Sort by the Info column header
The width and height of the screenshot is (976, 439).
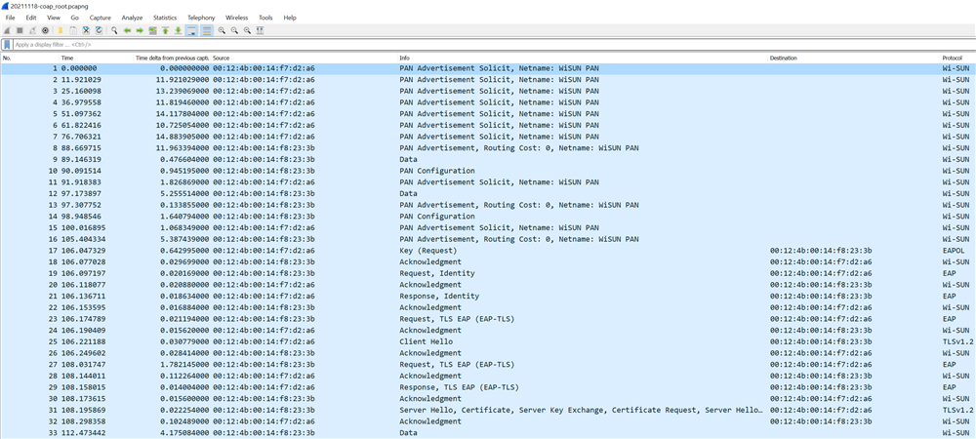tap(583, 58)
